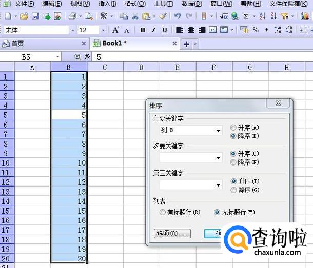Click the Export to PDF icon

[57, 16]
